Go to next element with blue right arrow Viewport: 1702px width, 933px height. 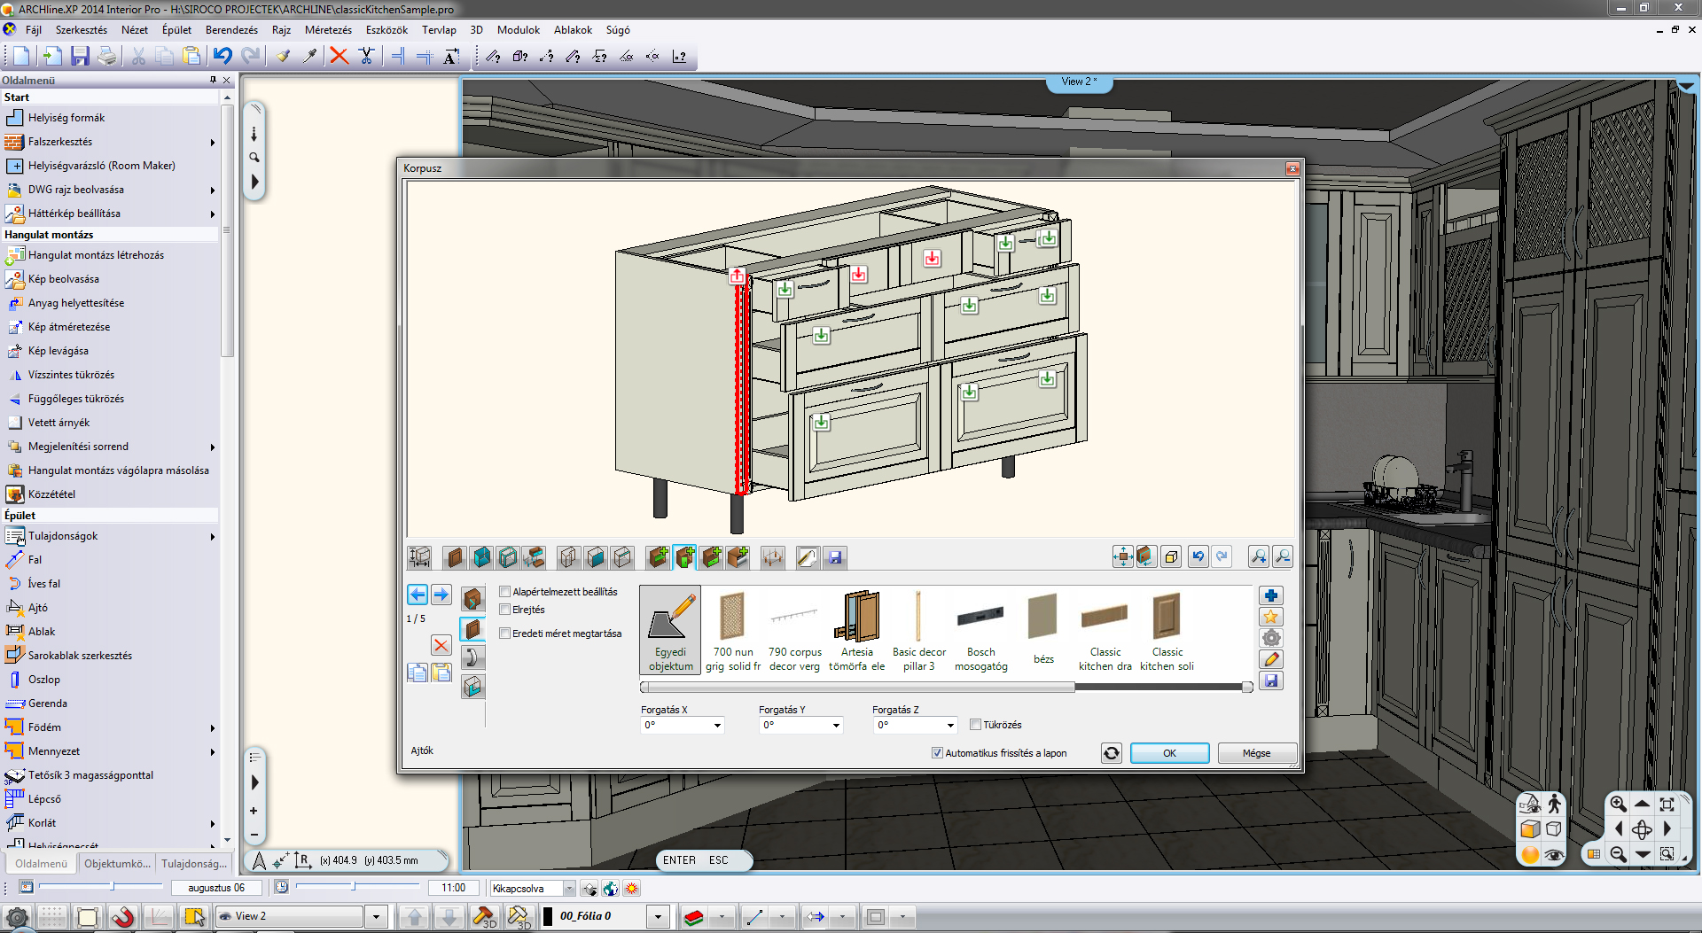point(441,595)
